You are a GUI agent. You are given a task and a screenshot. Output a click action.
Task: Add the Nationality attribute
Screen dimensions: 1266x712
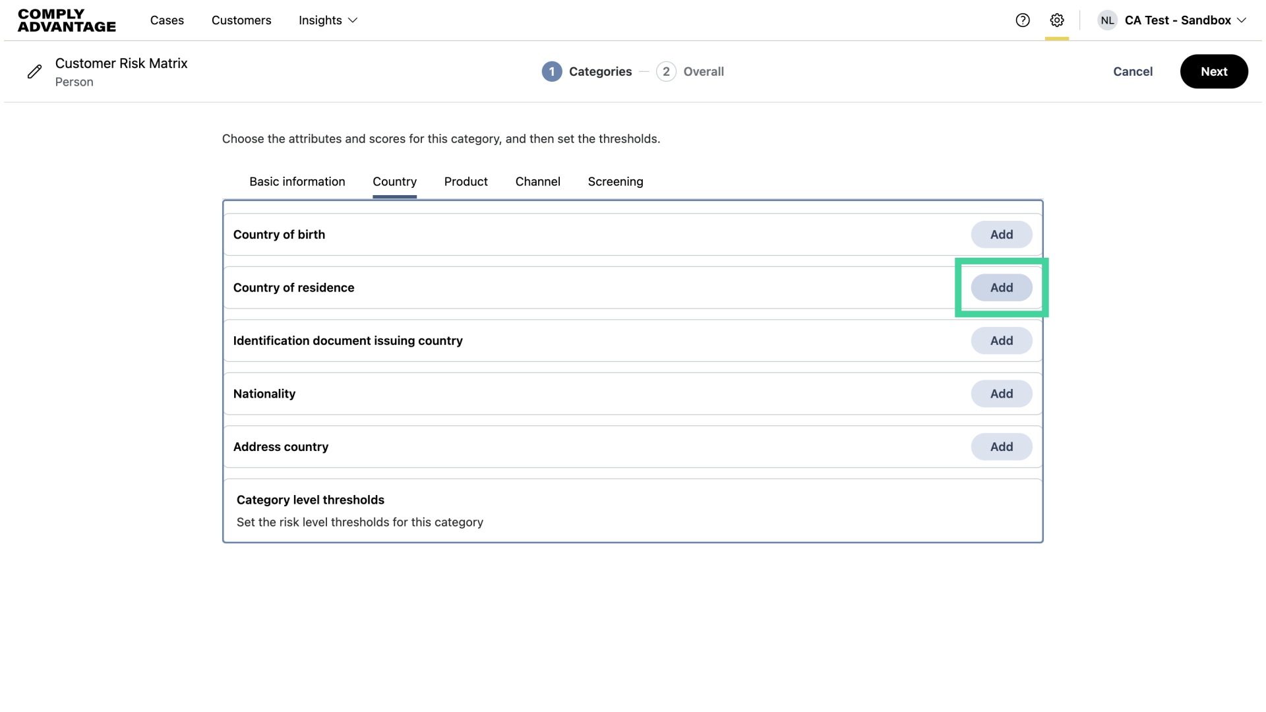[x=1001, y=394]
